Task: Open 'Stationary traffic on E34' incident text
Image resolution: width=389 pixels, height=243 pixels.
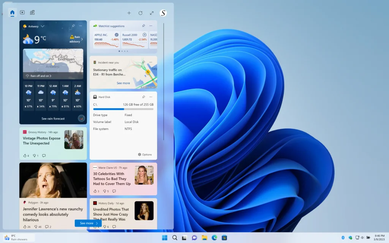Action: (x=109, y=72)
